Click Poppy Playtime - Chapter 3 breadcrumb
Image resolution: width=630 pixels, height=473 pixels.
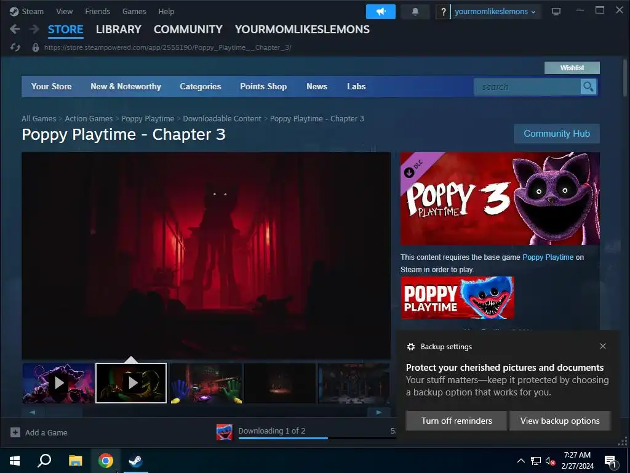click(x=317, y=119)
